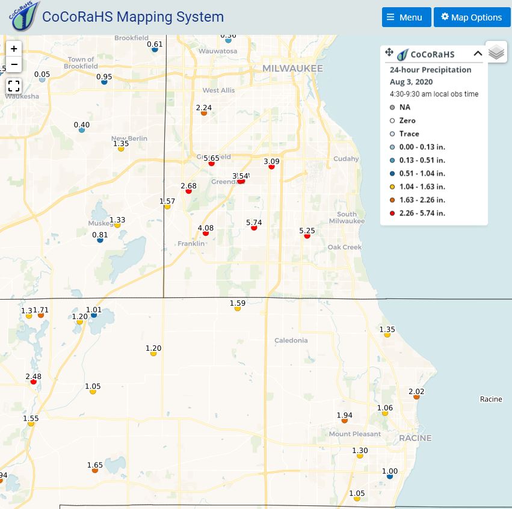512x509 pixels.
Task: Click the South Milwaukee map label
Action: coord(347,217)
